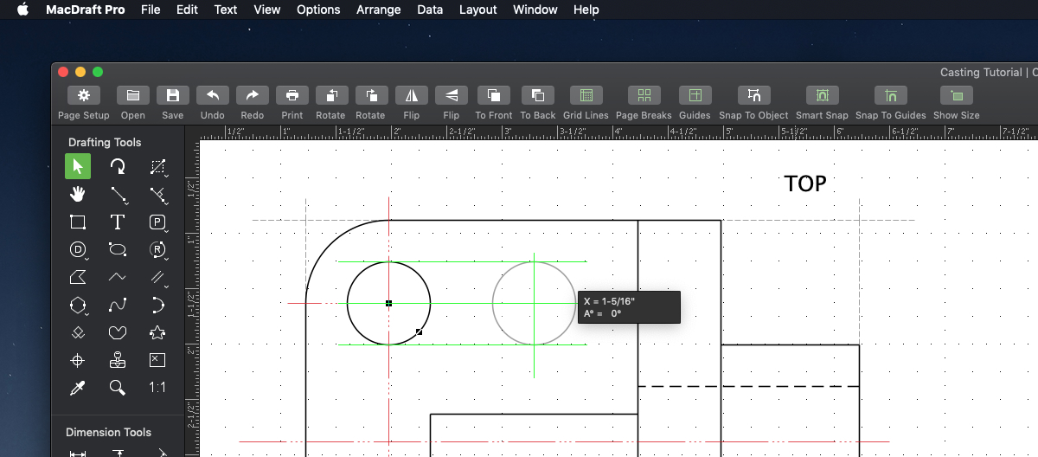
Task: Open the Apple menu
Action: [x=23, y=10]
